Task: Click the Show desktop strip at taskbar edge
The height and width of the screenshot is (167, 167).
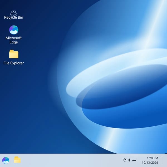Action: pos(162,160)
